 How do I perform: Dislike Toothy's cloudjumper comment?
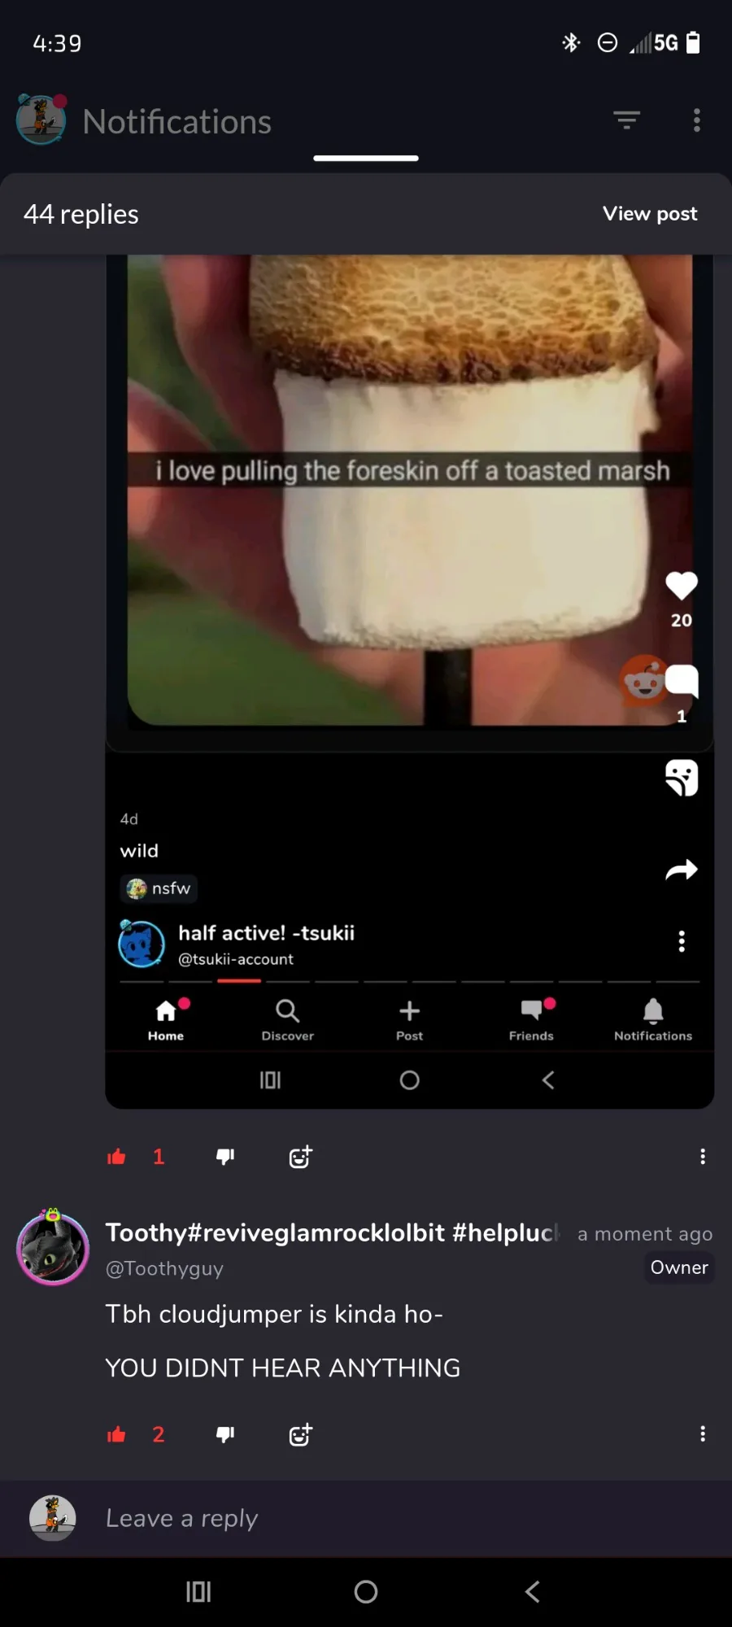pos(225,1434)
